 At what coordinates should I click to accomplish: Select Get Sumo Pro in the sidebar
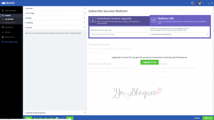pyautogui.click(x=11, y=42)
